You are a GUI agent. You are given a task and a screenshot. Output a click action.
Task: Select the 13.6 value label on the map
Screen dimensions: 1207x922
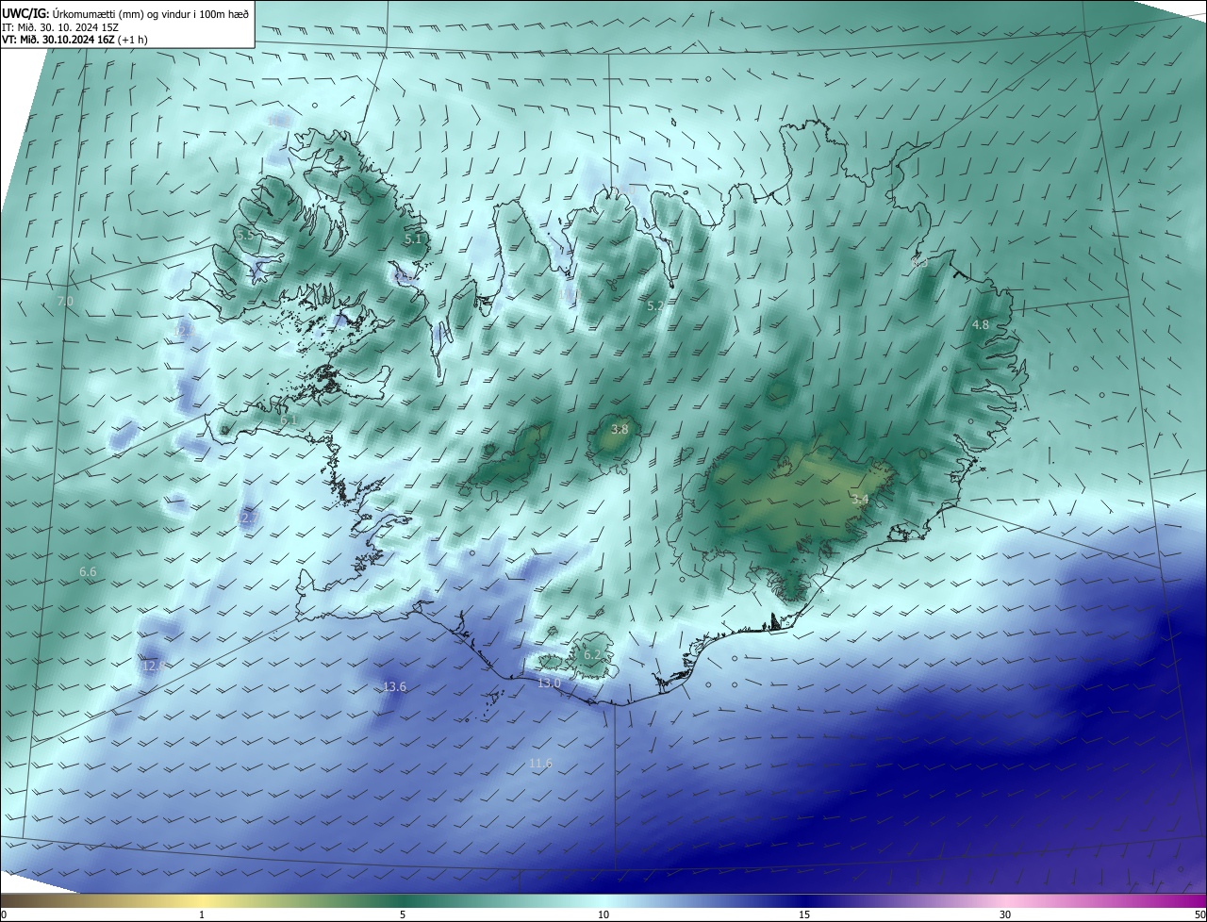[x=394, y=686]
